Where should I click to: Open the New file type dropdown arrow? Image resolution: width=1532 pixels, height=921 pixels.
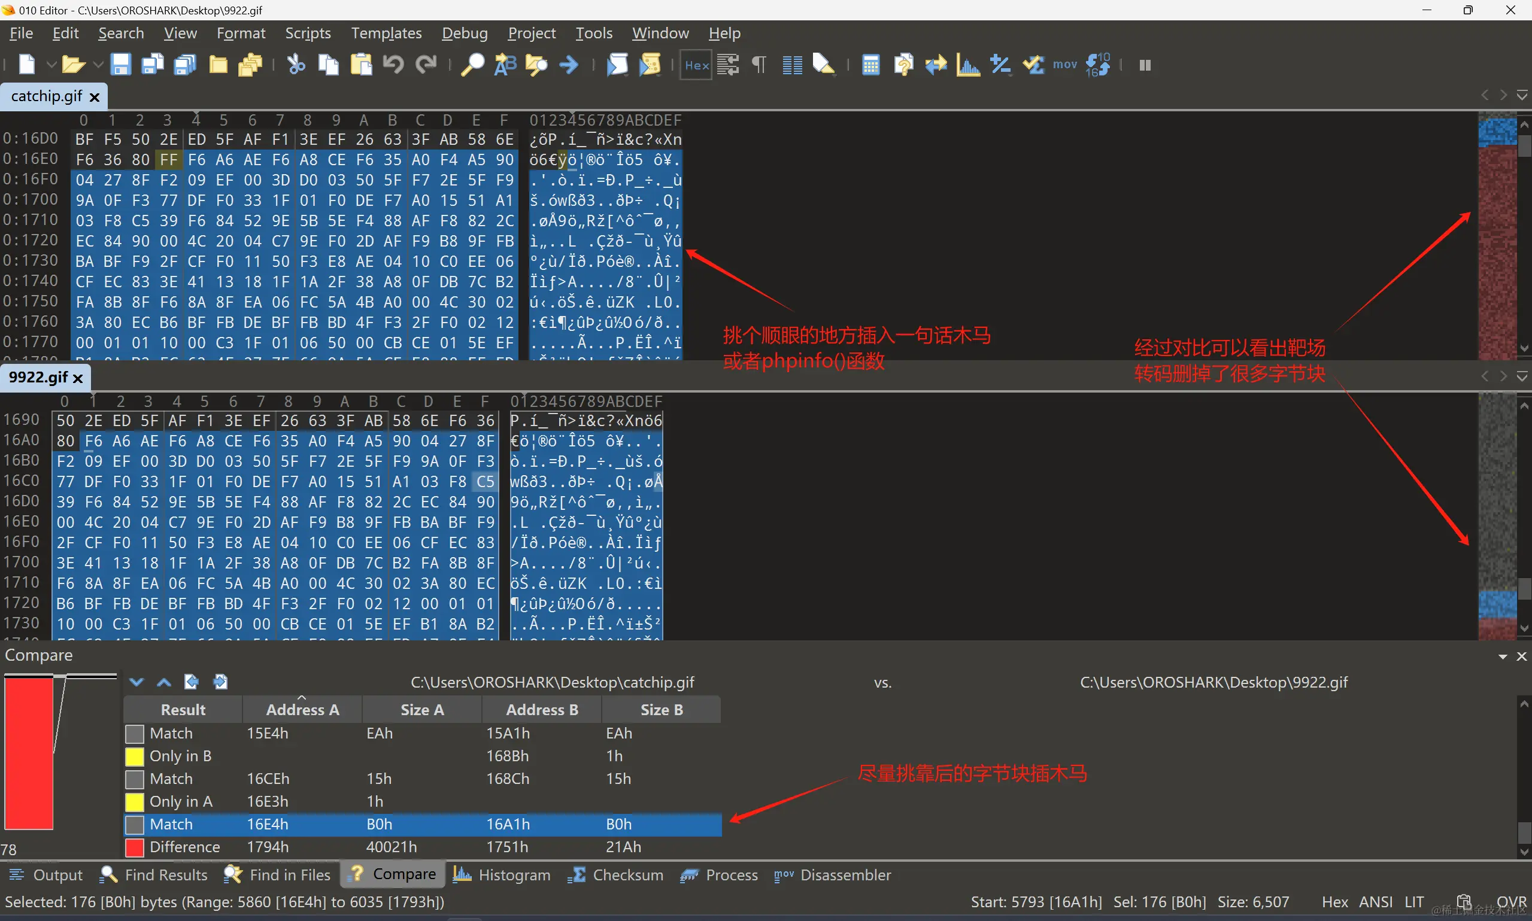coord(51,65)
